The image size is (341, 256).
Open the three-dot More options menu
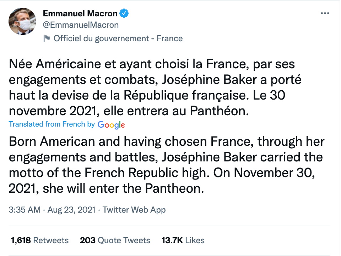tap(325, 13)
